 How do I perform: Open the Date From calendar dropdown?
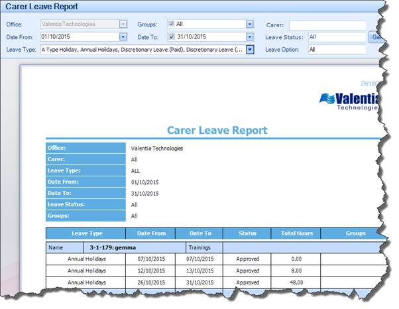point(123,37)
